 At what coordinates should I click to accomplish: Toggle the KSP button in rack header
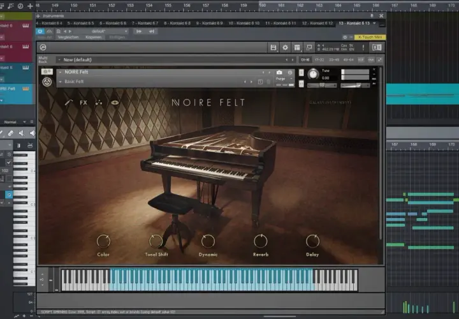coord(361,60)
